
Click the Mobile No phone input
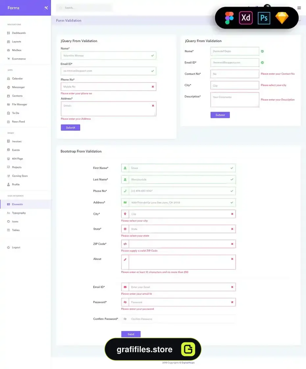coord(109,87)
